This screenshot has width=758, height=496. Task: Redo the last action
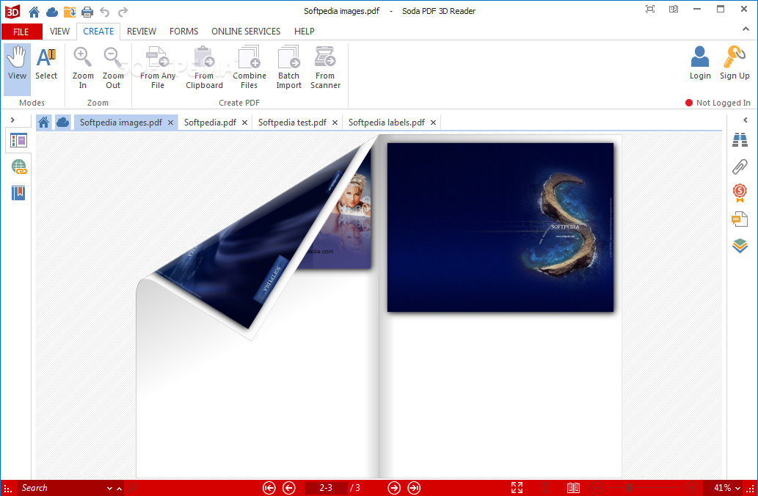[123, 12]
